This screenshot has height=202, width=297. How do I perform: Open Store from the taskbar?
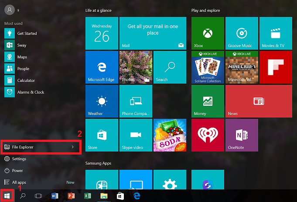(120, 196)
